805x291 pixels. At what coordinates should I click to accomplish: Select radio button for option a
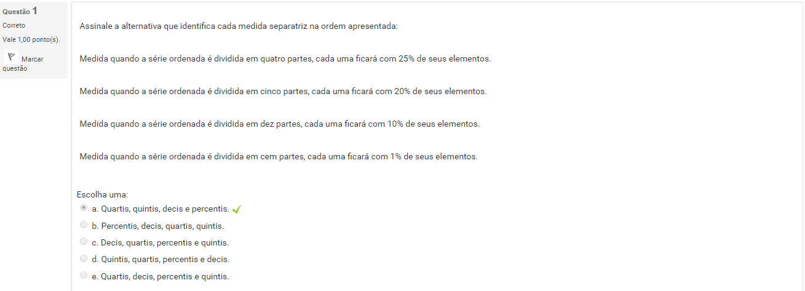click(x=84, y=209)
